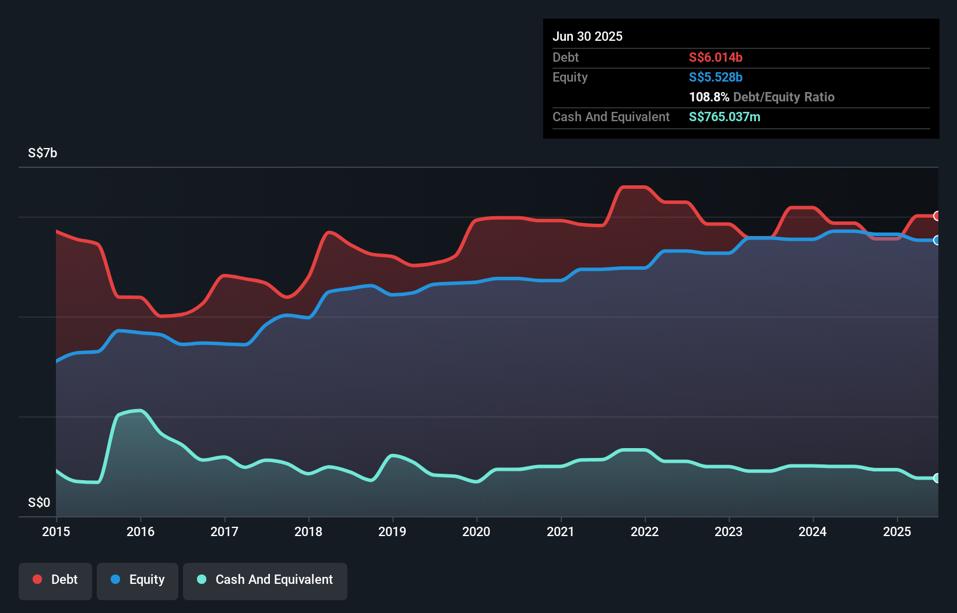The image size is (957, 613).
Task: Select the blue Equity endpoint marker on chart
Action: point(937,239)
